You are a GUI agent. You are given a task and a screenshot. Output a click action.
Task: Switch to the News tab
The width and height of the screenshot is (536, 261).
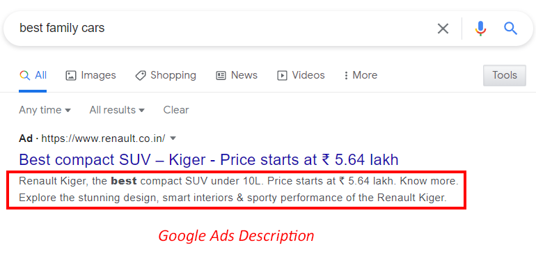tap(237, 75)
